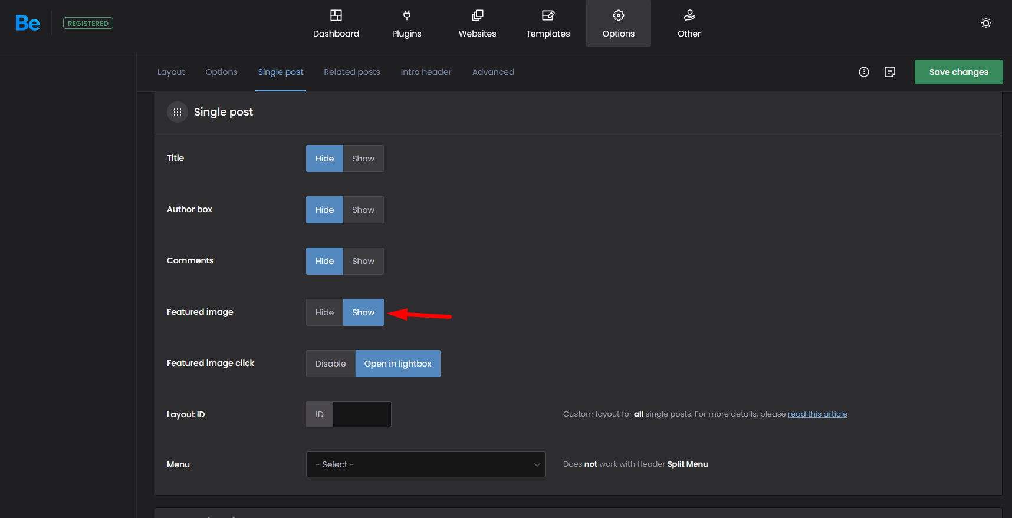Open the Websites section
Image resolution: width=1012 pixels, height=518 pixels.
click(478, 24)
